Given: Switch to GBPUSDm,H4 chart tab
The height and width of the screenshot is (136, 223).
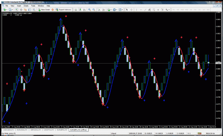Looking at the screenshot, I should [35, 130].
